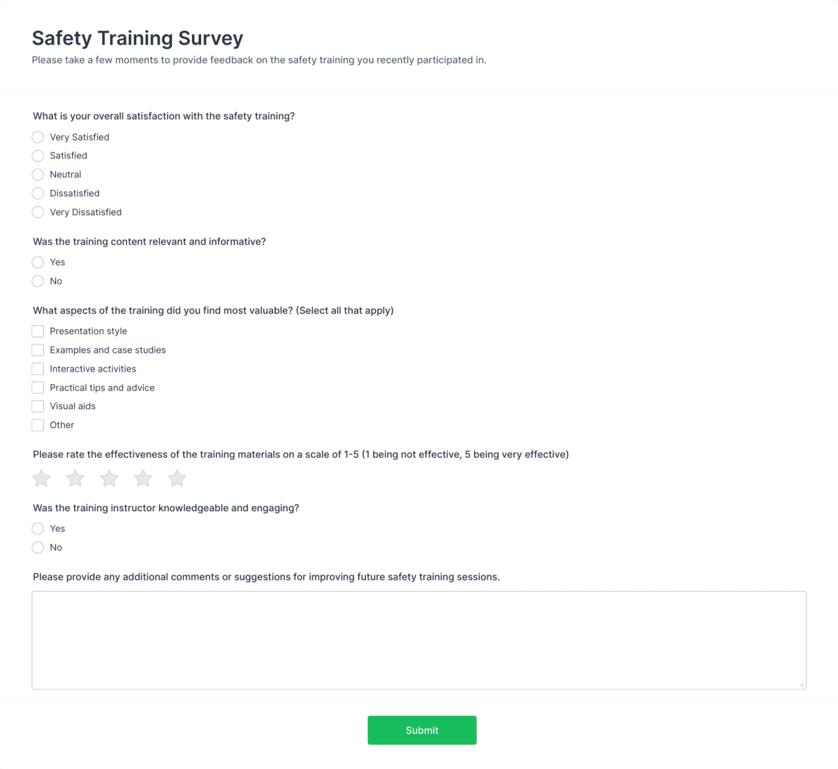Enable the Examples and case studies checkbox

[38, 349]
